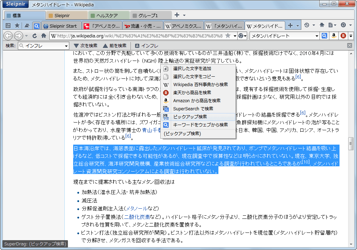Click the page document icon in tab bar
This screenshot has width=357, height=250.
pos(331,25)
